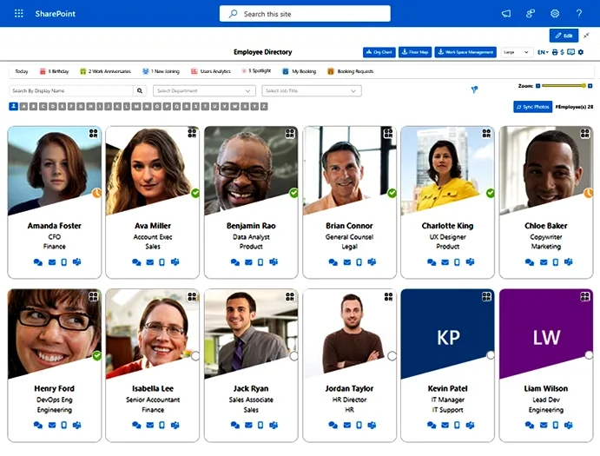Click the Org Chart button
Screen dimensions: 600x456
(379, 52)
